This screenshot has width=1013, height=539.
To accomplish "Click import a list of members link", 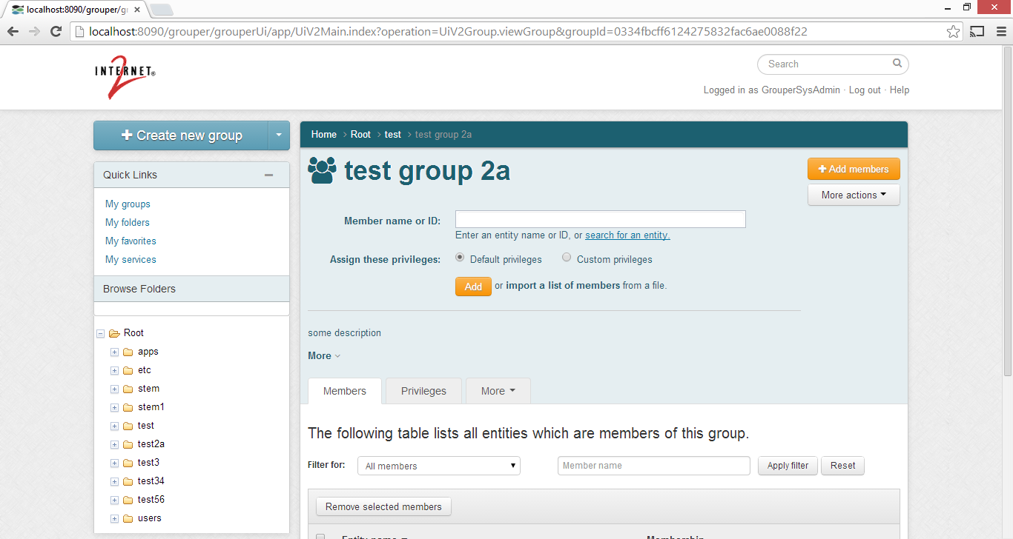I will pyautogui.click(x=563, y=285).
